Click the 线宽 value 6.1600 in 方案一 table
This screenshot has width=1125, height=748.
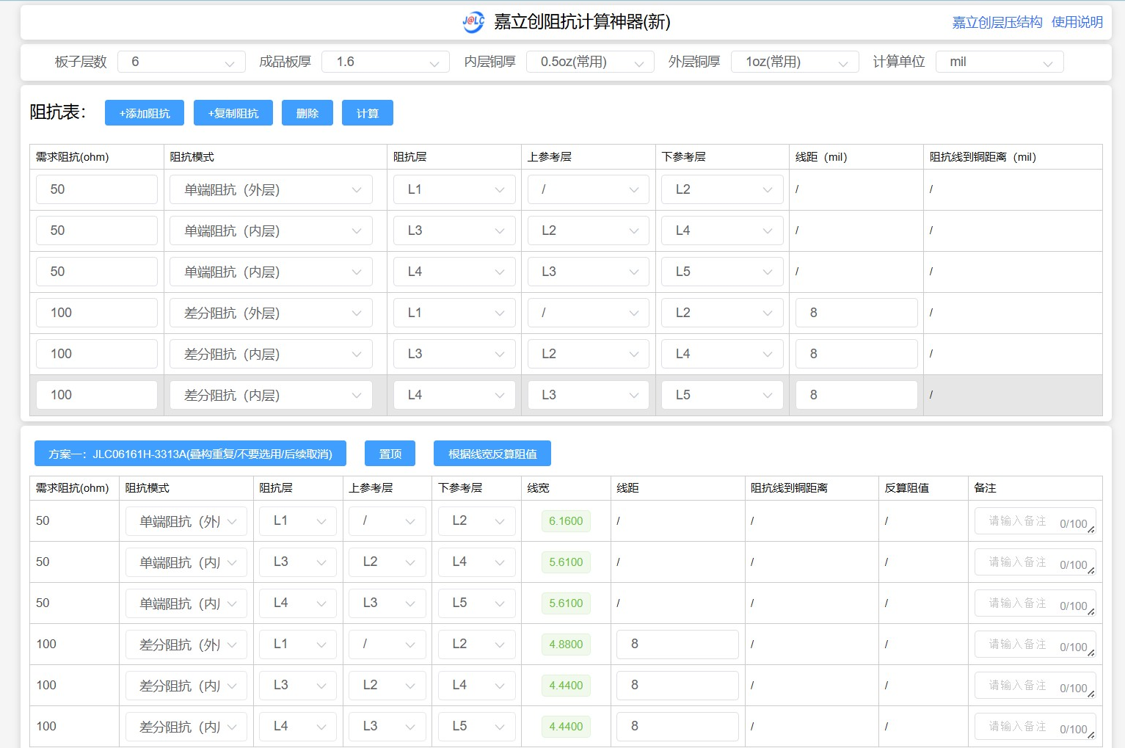tap(566, 521)
